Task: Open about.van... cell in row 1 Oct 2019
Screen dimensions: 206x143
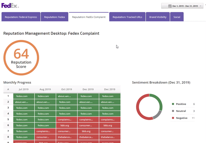Action: click(67, 96)
